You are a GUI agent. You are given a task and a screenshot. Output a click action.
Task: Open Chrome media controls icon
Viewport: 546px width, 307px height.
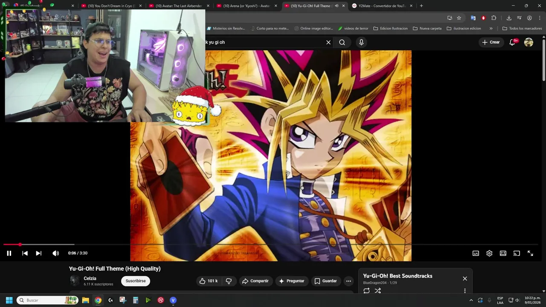click(519, 18)
